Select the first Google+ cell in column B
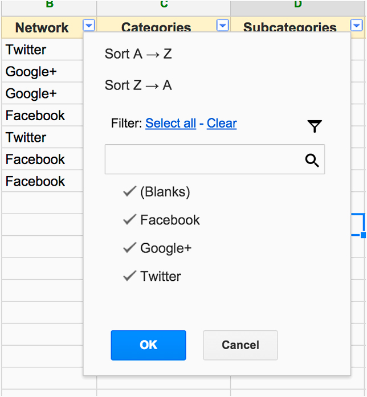This screenshot has height=397, width=367. (x=42, y=71)
